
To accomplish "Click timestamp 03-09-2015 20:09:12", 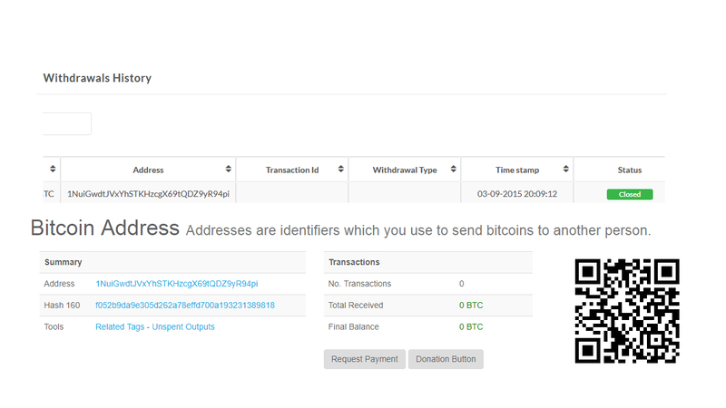I will coord(517,194).
